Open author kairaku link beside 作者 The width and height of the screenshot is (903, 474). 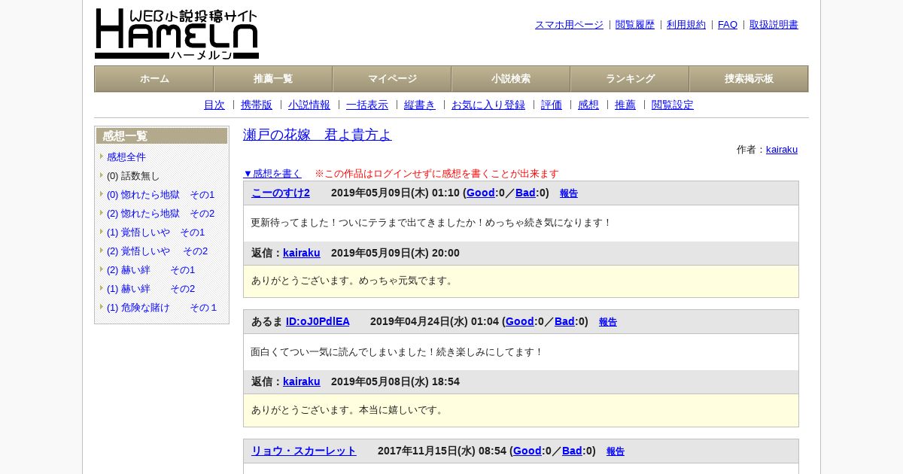tap(782, 150)
